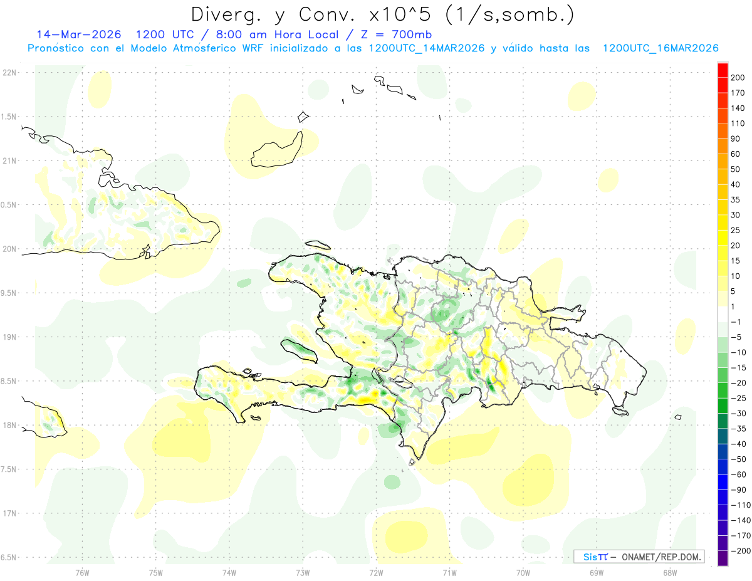Click the "19N" latitude label
This screenshot has width=752, height=581.
click(9, 337)
